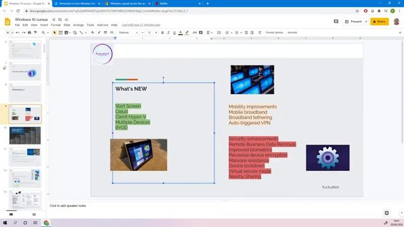404x227 pixels.
Task: Click the cloud save status icon
Action: coord(66,20)
